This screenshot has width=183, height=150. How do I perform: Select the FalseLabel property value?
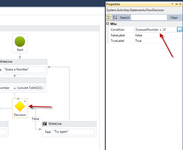point(158,35)
